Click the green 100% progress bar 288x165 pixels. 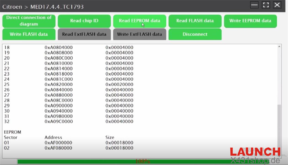point(143,161)
